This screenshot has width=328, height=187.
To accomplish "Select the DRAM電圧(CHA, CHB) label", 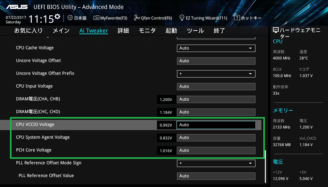I will pyautogui.click(x=38, y=99).
